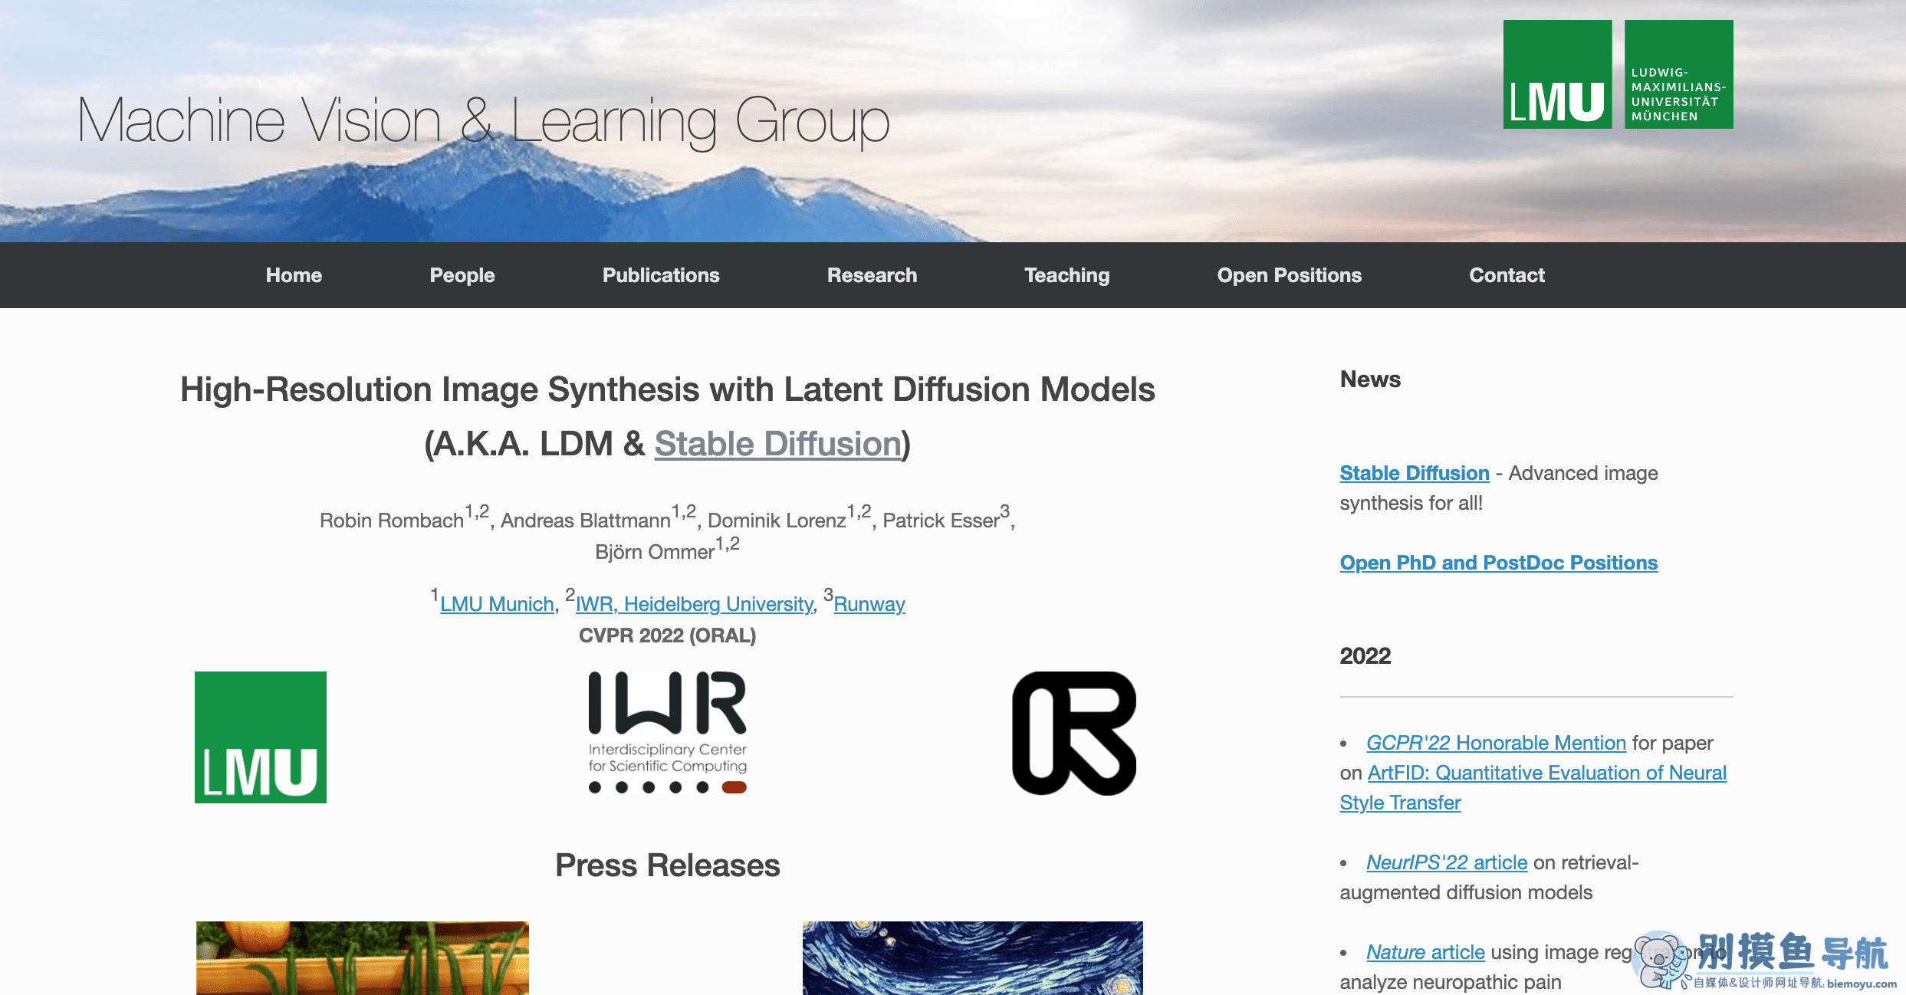Screen dimensions: 1906x995
Task: Select the Teaching menu item
Action: coord(1067,275)
